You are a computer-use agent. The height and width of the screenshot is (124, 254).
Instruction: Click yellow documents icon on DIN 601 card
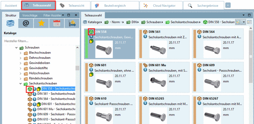(91, 74)
